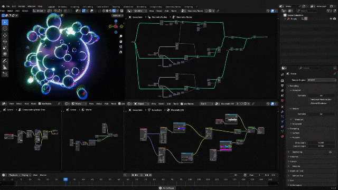
Task: Pin the material node editor tree
Action: click(x=253, y=104)
